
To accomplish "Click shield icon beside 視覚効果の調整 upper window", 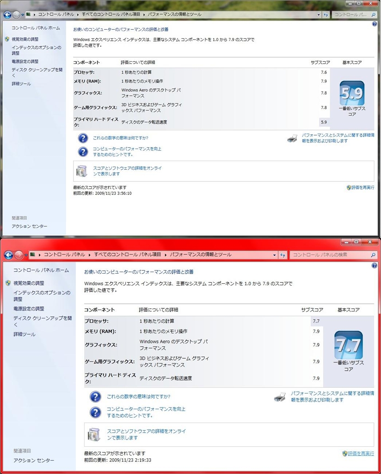I will click(7, 39).
